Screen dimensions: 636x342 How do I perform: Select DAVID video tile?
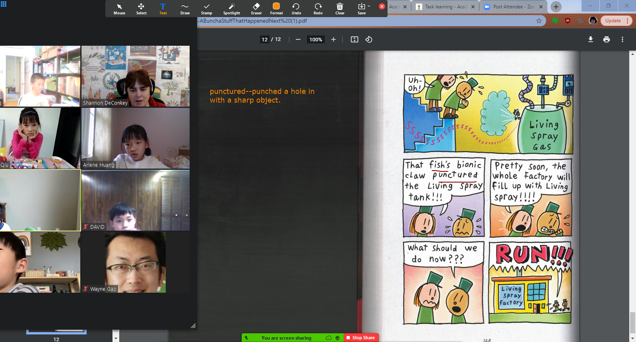click(x=136, y=200)
